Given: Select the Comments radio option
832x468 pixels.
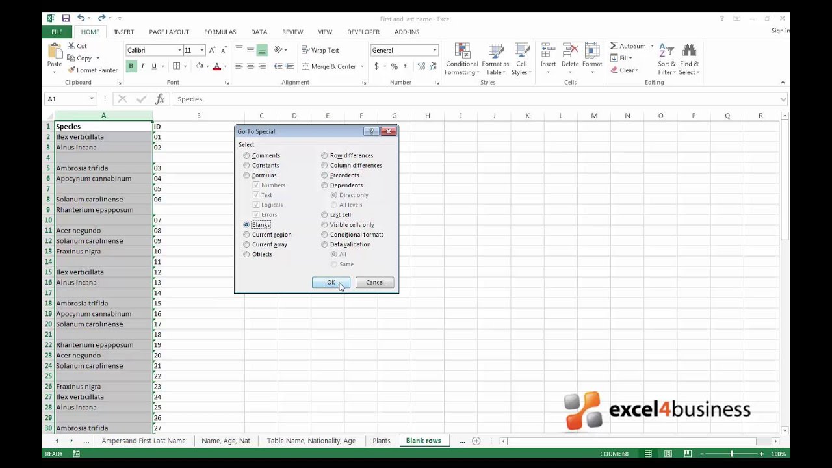Looking at the screenshot, I should click(x=246, y=155).
